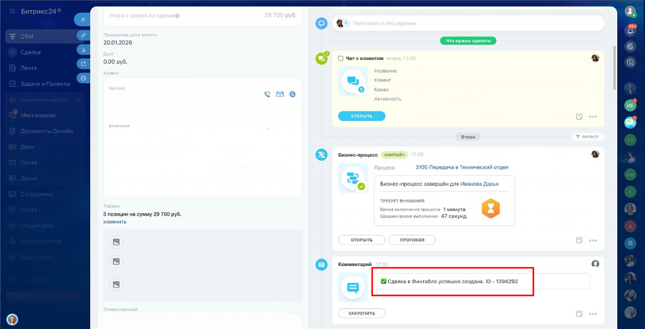
Task: Click comment author avatar icon
Action: 595,263
